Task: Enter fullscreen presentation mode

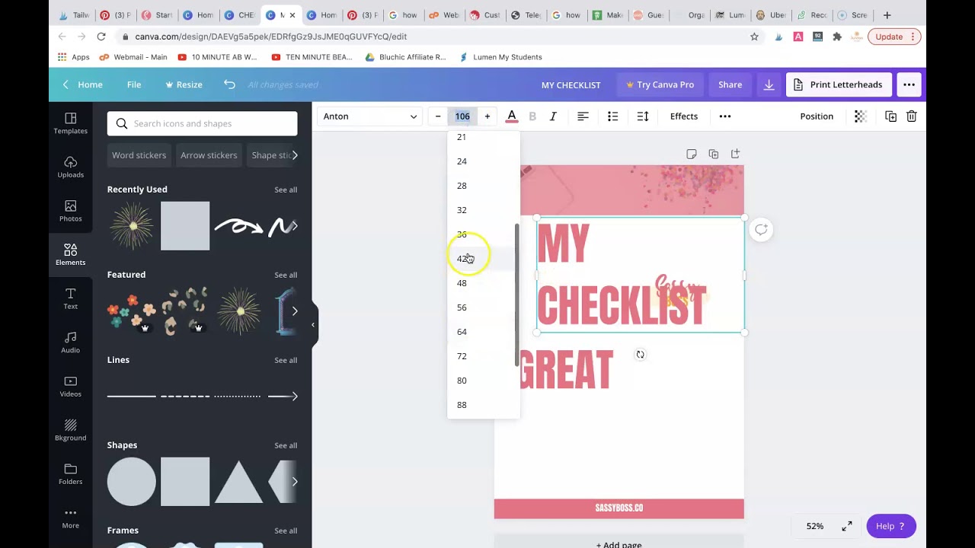Action: point(846,526)
